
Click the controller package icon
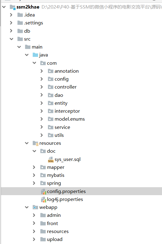point(51,87)
